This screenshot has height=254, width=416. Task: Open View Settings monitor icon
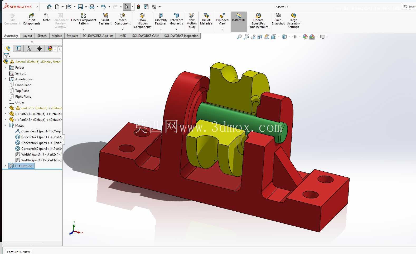[323, 37]
